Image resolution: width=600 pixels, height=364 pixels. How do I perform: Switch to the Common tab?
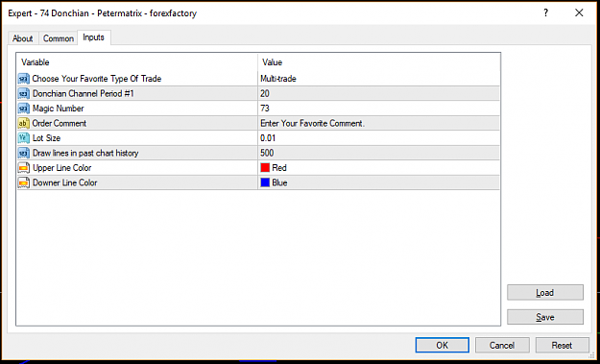(59, 38)
